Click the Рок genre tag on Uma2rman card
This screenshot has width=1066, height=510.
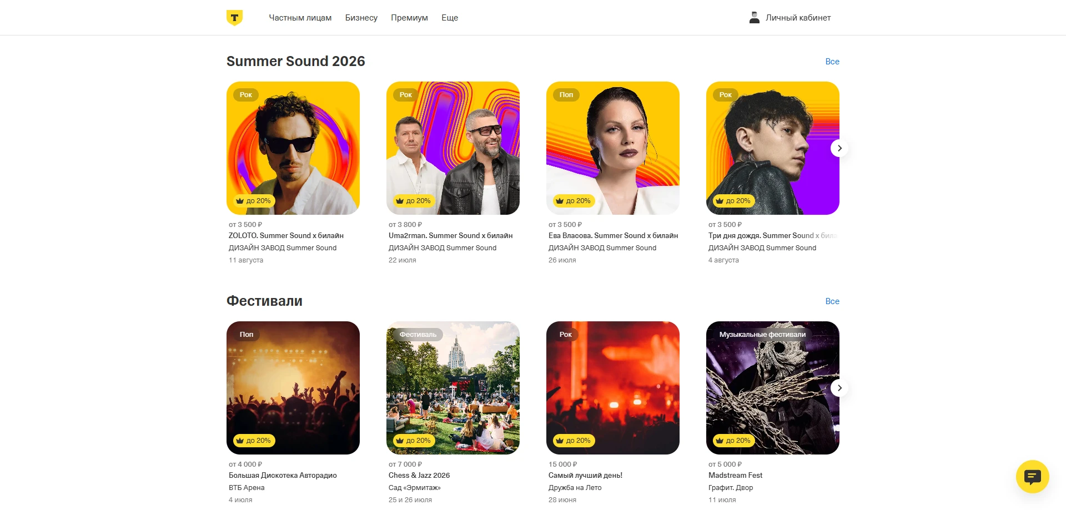point(406,95)
